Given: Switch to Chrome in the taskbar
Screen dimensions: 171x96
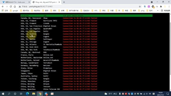Looking at the screenshot, I should point(40,94).
